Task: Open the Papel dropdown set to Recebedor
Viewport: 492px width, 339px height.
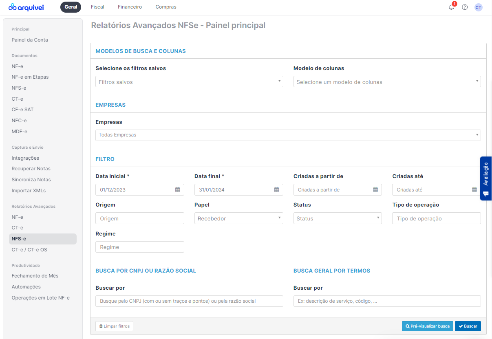Action: (x=238, y=218)
